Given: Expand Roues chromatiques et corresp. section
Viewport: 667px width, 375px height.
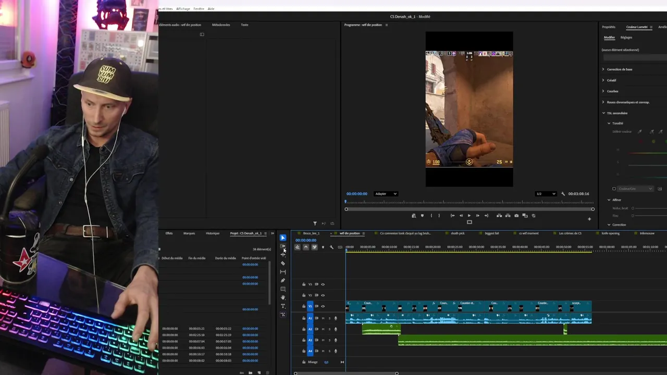Looking at the screenshot, I should pos(603,102).
